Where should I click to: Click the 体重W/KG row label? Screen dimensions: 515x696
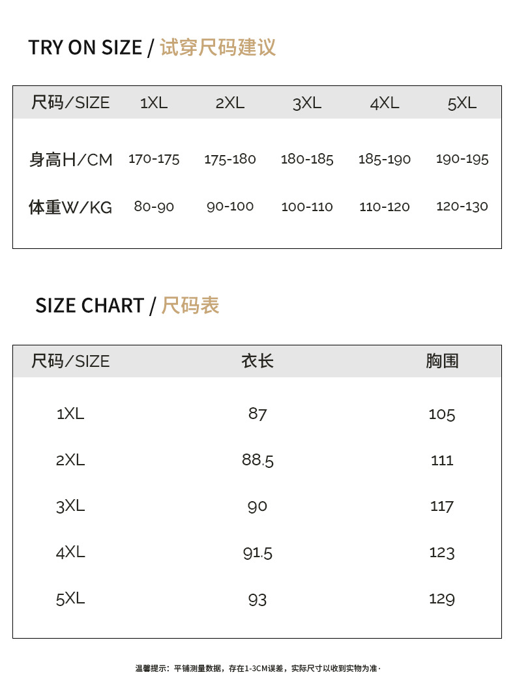(x=70, y=207)
